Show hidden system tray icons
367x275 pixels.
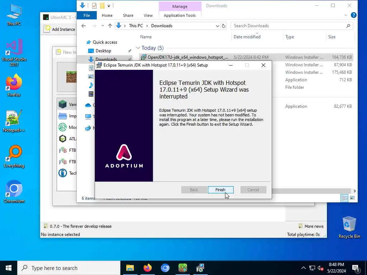pos(303,268)
